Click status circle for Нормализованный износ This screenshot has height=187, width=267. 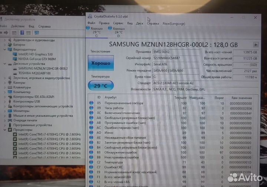pyautogui.click(x=91, y=172)
